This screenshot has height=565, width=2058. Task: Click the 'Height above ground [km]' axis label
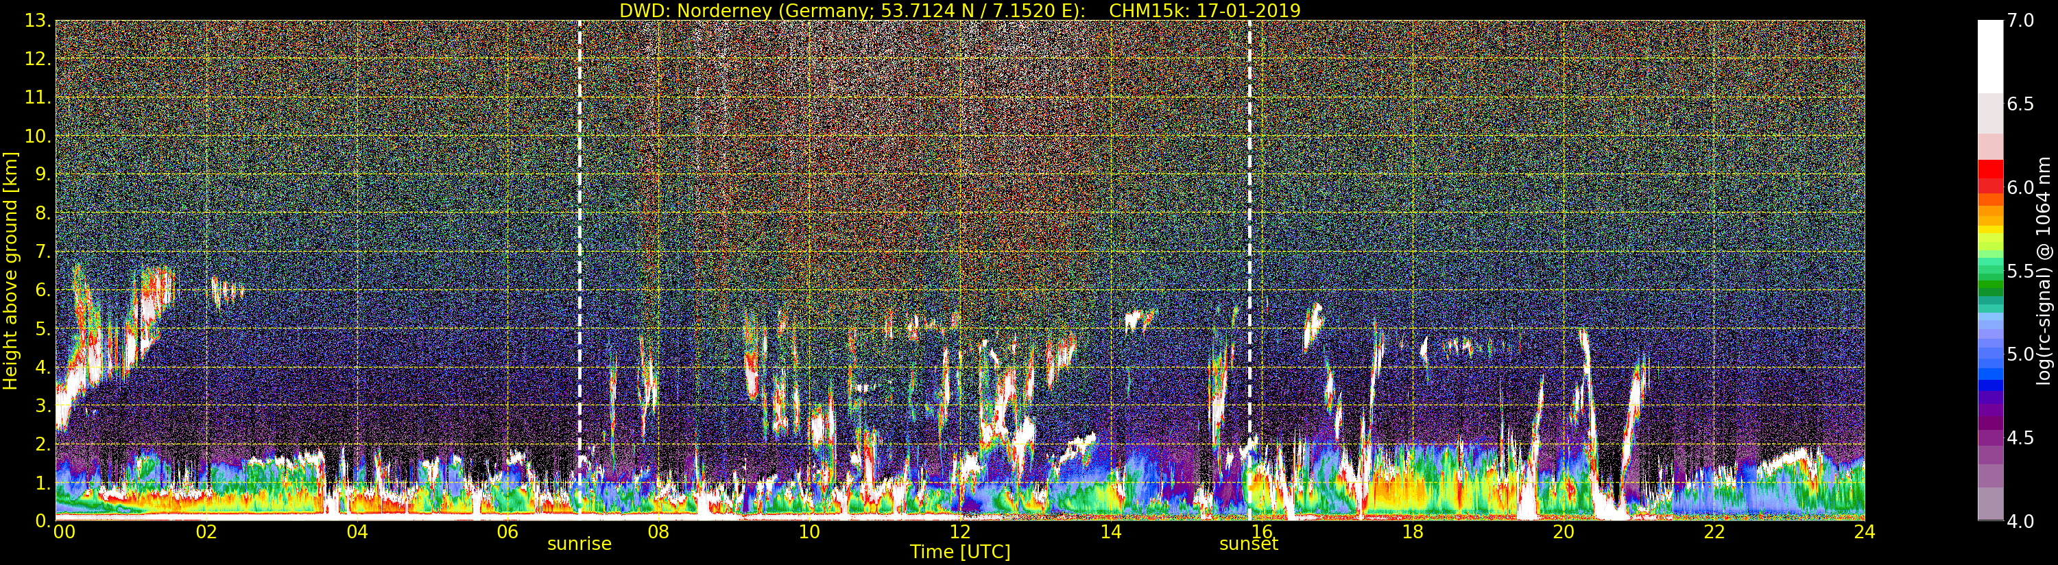click(10, 271)
